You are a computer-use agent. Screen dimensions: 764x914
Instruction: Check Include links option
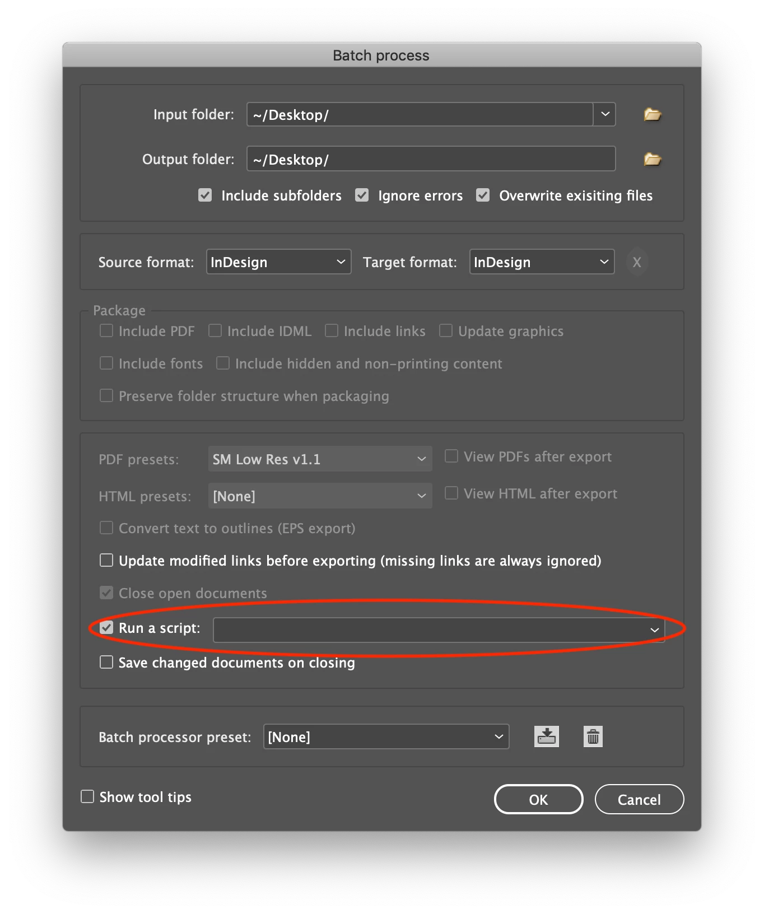point(332,331)
